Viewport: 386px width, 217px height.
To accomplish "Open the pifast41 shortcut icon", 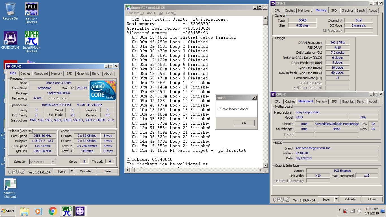I will pyautogui.click(x=10, y=188).
